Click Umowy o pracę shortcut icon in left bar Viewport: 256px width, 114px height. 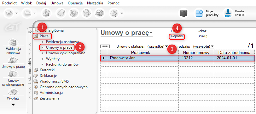[13, 60]
